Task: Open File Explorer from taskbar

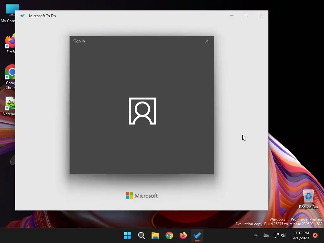Action: point(155,235)
